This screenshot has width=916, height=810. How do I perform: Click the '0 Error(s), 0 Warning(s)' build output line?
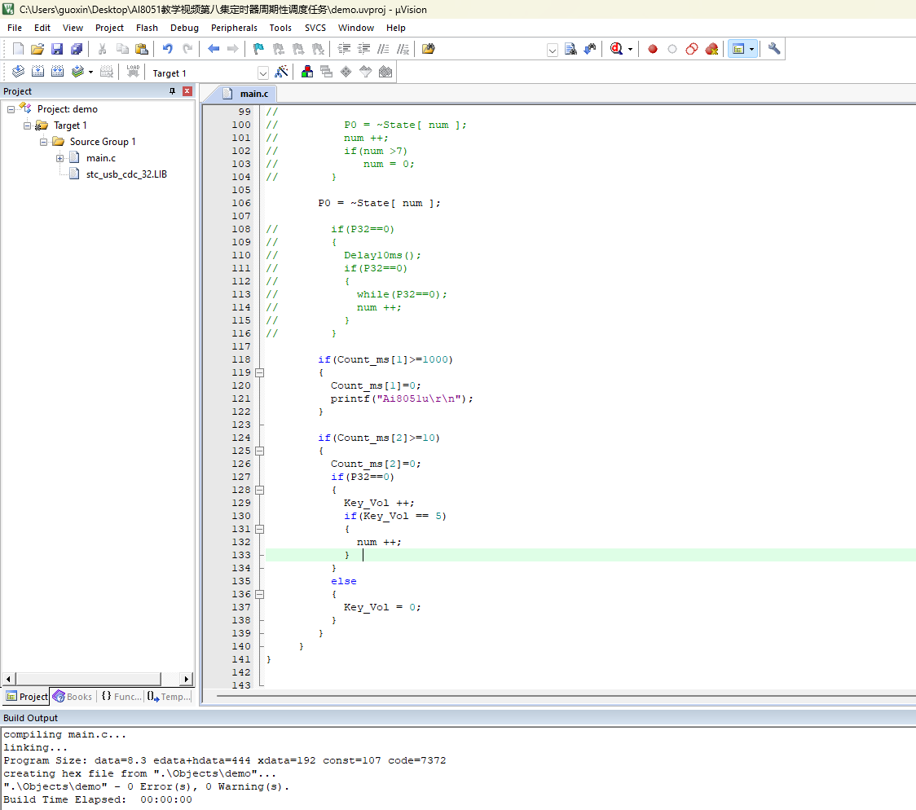pos(146,786)
